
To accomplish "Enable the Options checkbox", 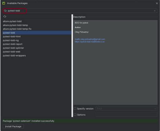I will tap(75, 115).
